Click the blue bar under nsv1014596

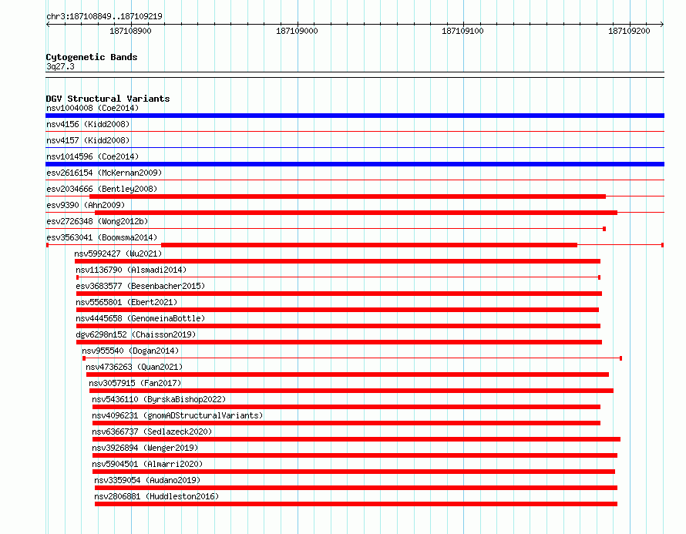tap(355, 164)
